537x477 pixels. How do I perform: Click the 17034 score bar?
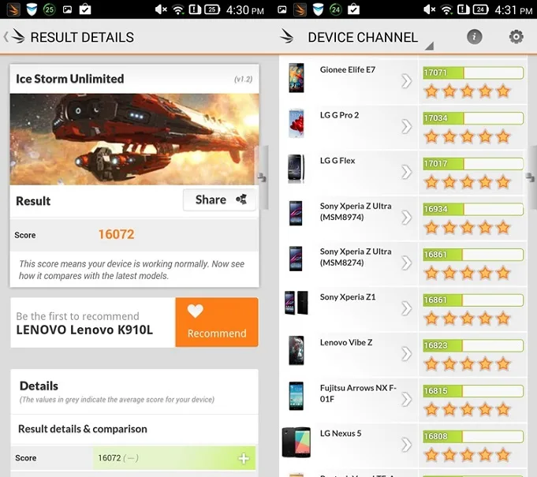473,118
